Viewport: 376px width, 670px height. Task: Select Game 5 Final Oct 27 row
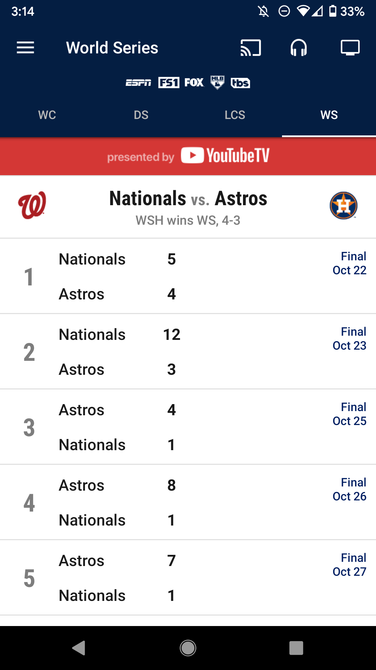click(188, 578)
